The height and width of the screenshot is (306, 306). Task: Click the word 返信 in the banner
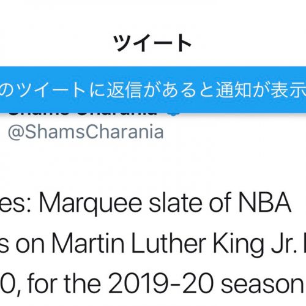[124, 90]
